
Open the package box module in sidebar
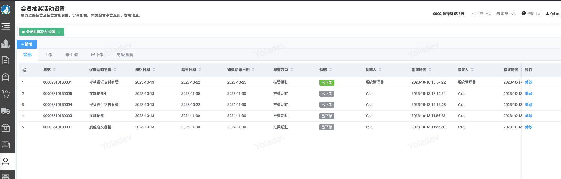[6, 128]
